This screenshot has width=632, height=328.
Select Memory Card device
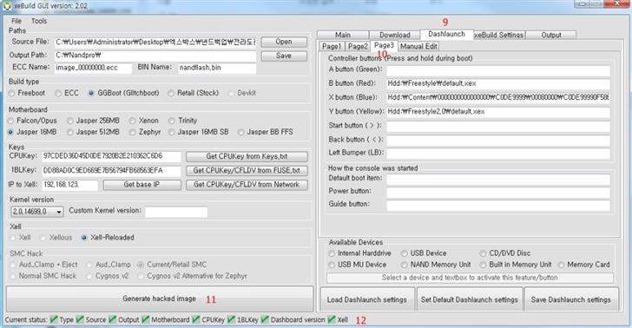pos(584,265)
